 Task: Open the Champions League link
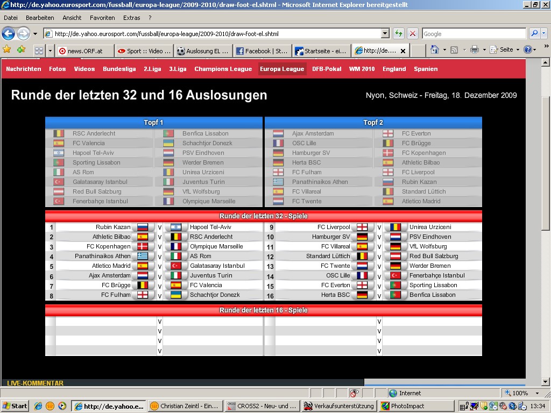click(x=223, y=69)
